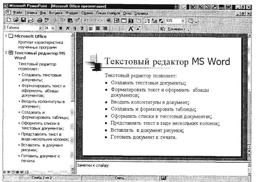The height and width of the screenshot is (182, 258).
Task: Open the Формат menu
Action: tap(72, 13)
